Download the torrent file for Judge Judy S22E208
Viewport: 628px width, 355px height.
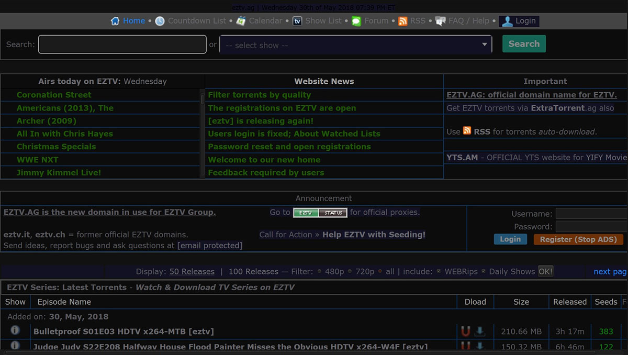pos(480,346)
